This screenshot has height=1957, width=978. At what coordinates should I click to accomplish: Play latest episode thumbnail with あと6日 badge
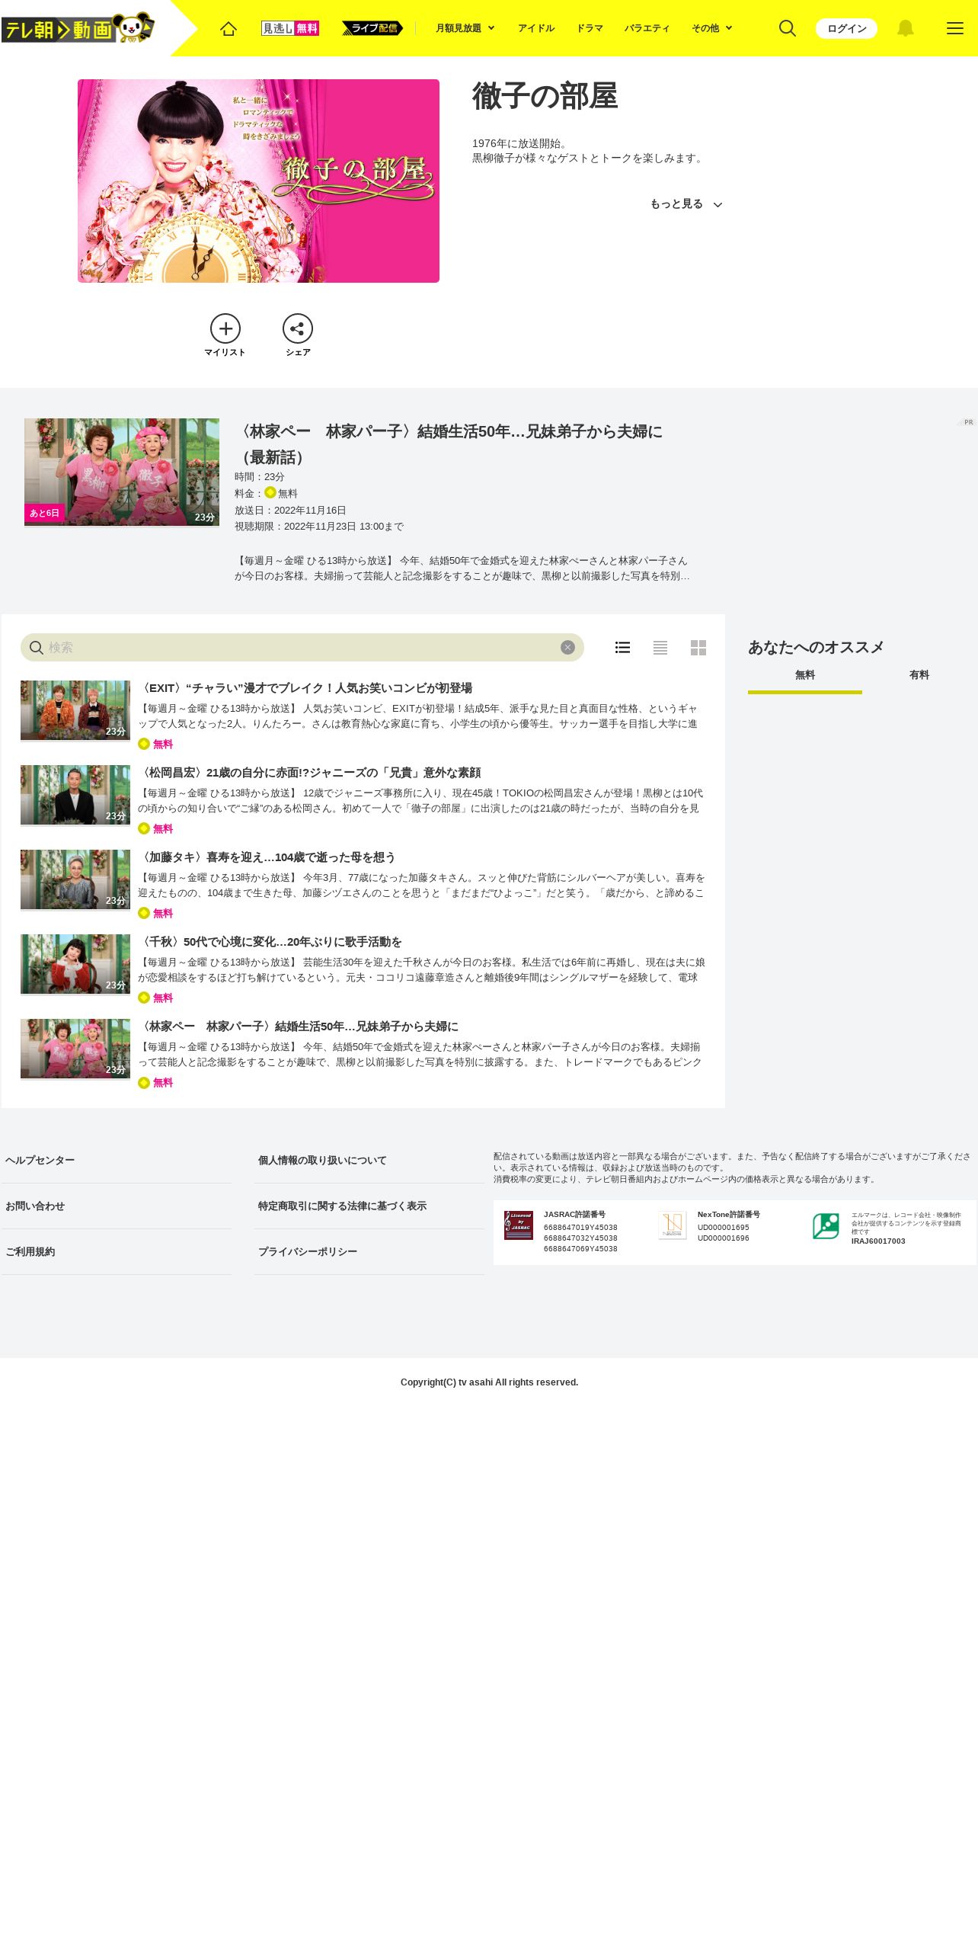pos(122,472)
